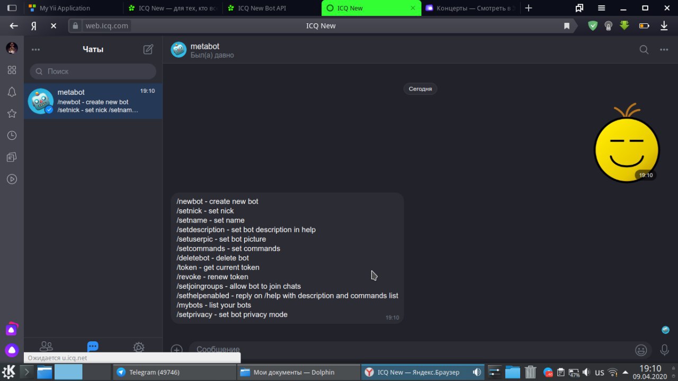Open the green download arrow extension

625,25
